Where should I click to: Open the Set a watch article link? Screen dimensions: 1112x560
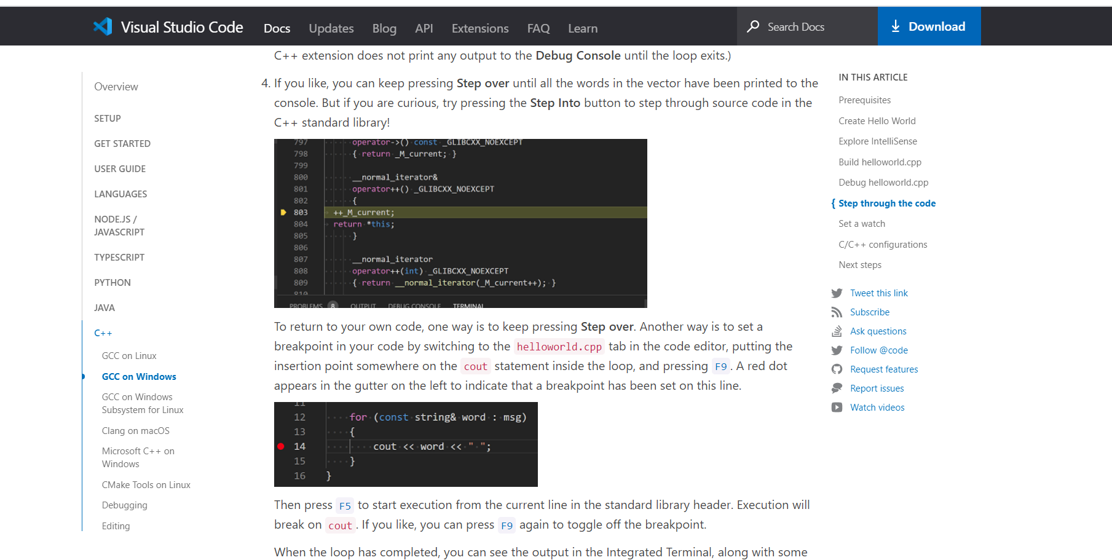coord(862,223)
